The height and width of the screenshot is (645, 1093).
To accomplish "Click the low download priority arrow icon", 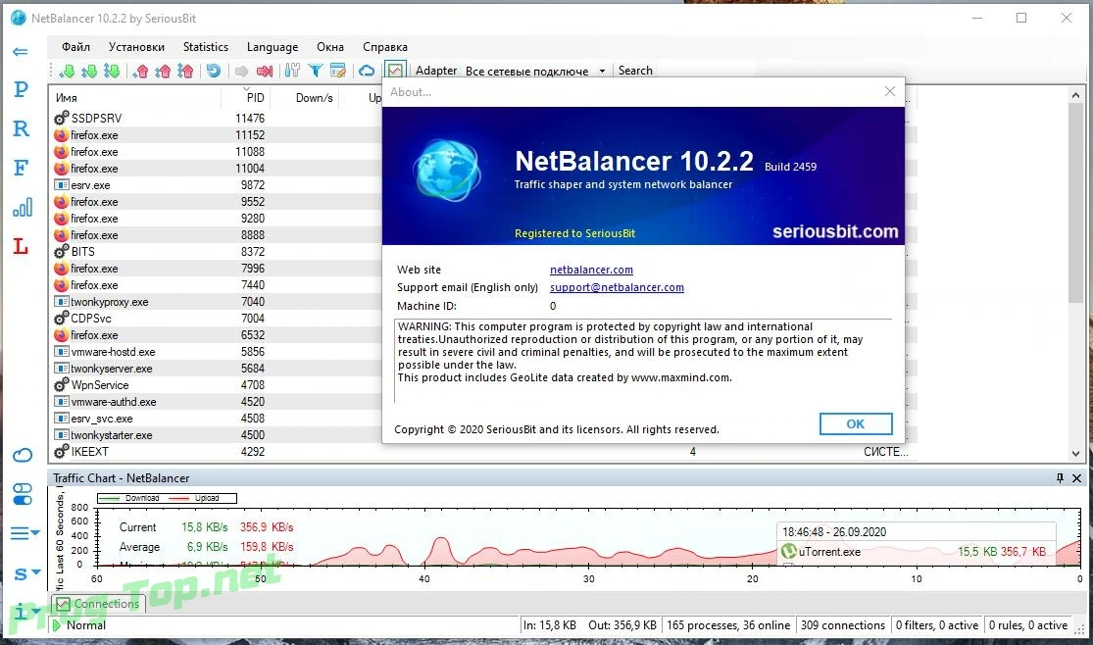I will click(67, 71).
